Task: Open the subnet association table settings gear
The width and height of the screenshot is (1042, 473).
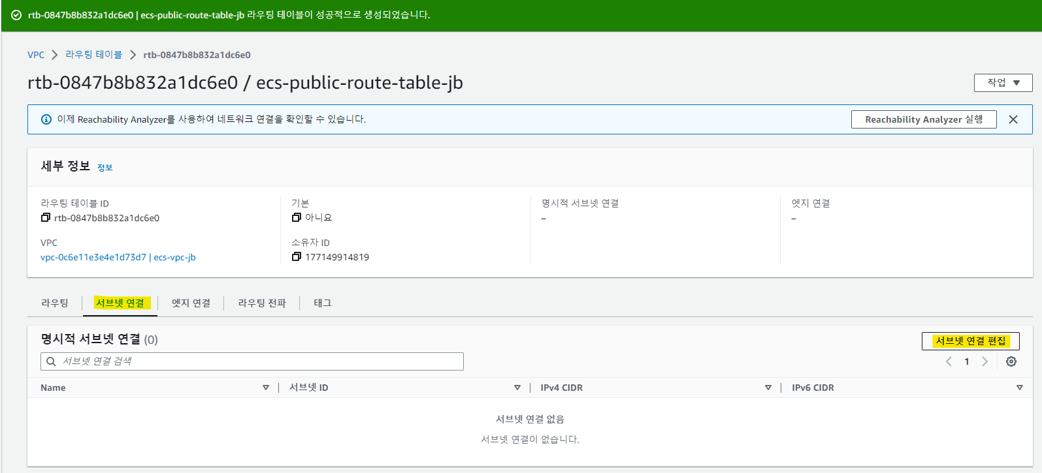Action: point(1011,361)
